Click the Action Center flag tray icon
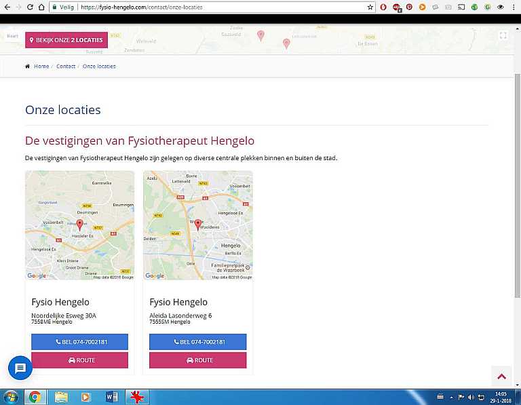Viewport: 521px width, 405px height. click(461, 397)
